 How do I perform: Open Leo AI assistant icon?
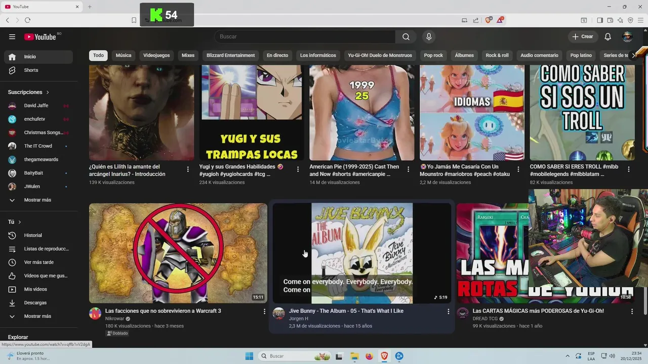[x=620, y=20]
